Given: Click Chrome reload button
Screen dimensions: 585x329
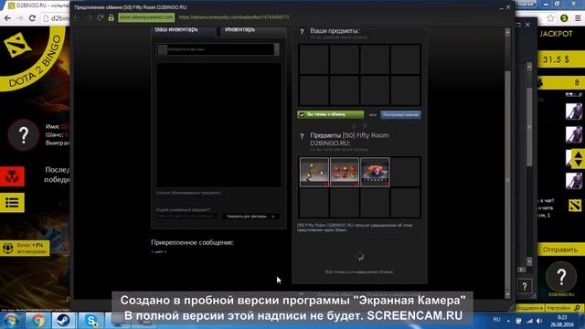Looking at the screenshot, I should pos(33,18).
